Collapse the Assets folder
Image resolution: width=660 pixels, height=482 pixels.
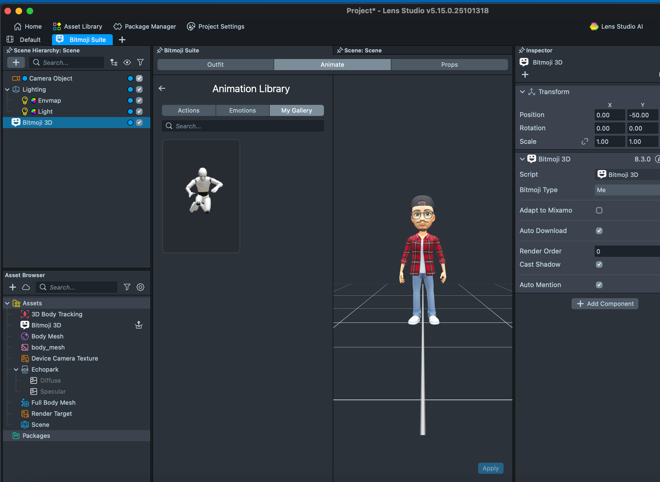pos(7,303)
